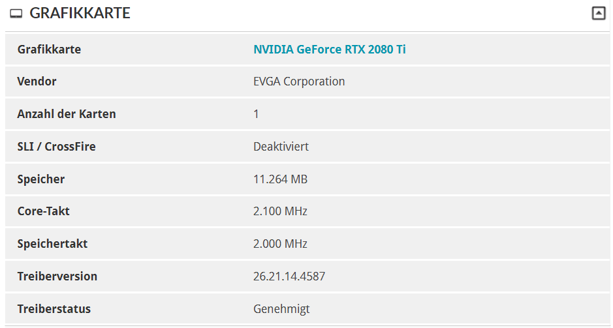Select the Speicher label
The height and width of the screenshot is (328, 613).
(41, 179)
